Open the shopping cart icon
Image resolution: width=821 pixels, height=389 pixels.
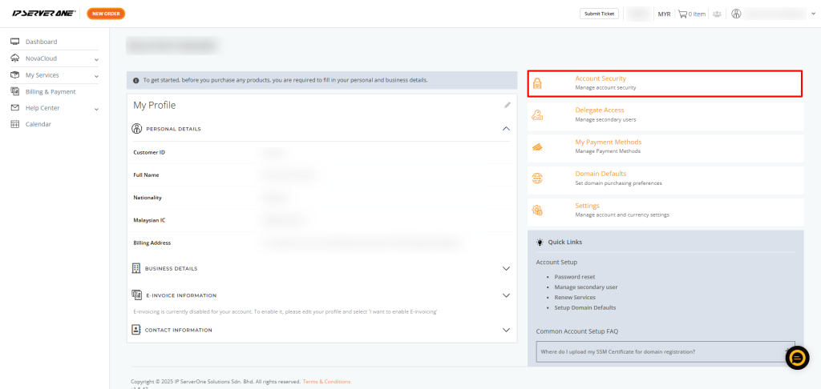click(x=682, y=14)
